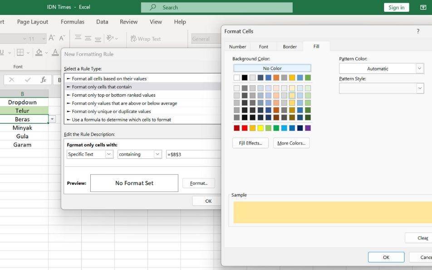Apply Top Align from the ribbon
This screenshot has width=432, height=270.
tap(78, 37)
